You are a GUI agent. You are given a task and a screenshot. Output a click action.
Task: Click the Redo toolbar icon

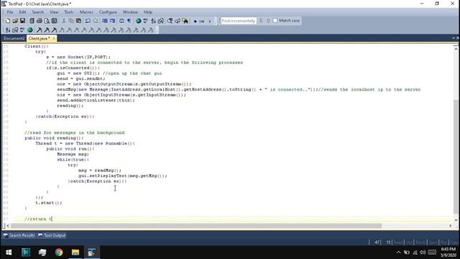coord(96,21)
